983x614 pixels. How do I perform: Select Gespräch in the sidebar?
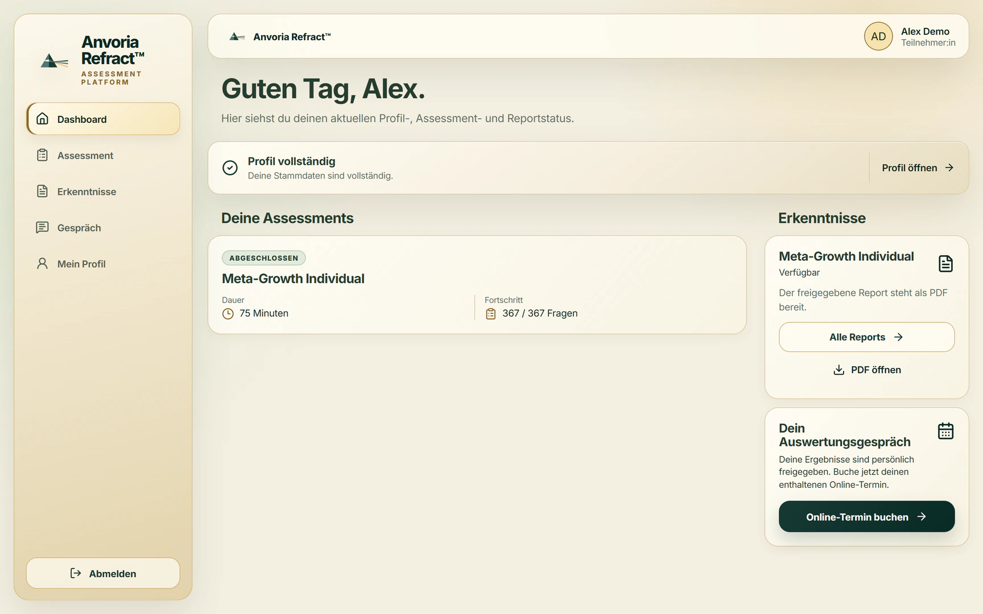click(103, 227)
